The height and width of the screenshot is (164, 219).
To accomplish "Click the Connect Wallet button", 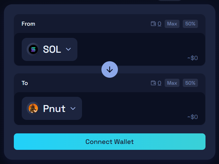I will [x=110, y=142].
